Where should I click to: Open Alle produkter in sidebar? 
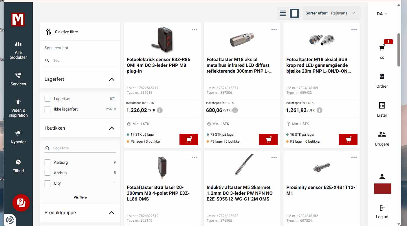tap(18, 50)
